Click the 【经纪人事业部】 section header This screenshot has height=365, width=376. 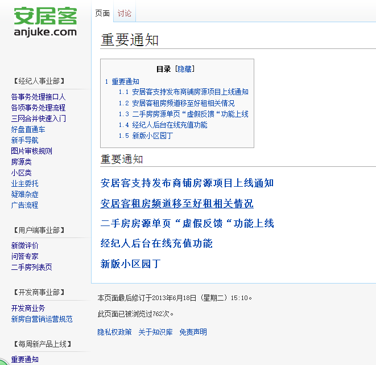click(x=39, y=81)
